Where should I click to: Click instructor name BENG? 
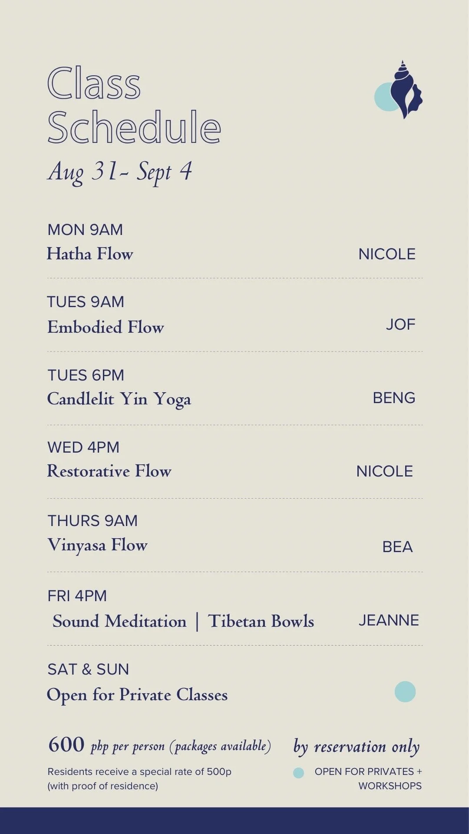[394, 398]
